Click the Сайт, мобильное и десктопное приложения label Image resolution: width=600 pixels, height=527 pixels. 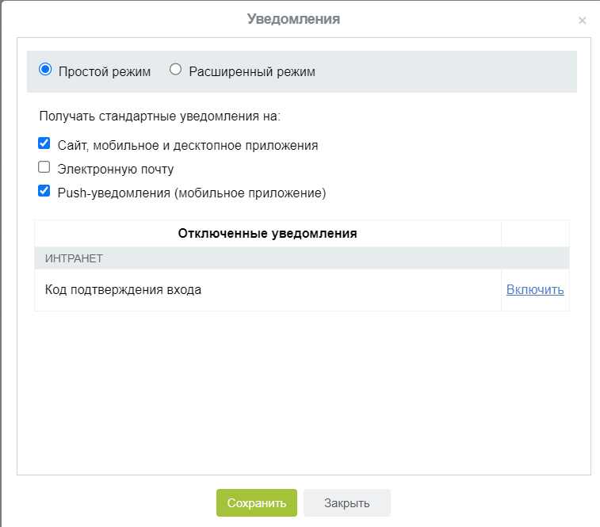(188, 146)
